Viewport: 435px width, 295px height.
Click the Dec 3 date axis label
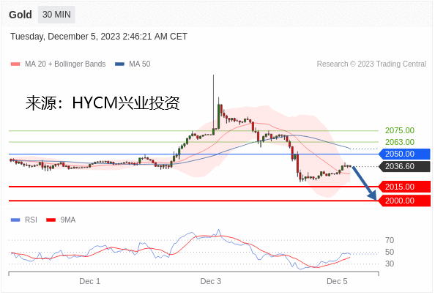pos(211,281)
